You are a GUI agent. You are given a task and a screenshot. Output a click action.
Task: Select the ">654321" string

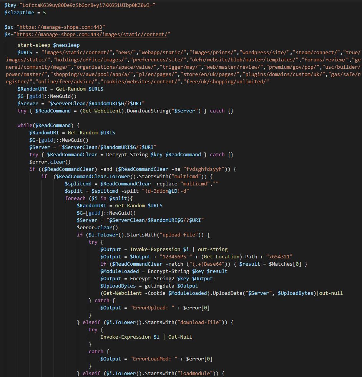(x=279, y=256)
